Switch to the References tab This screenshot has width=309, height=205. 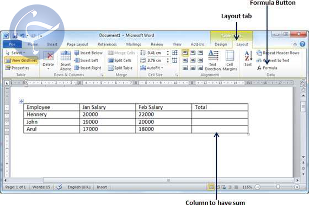click(107, 44)
